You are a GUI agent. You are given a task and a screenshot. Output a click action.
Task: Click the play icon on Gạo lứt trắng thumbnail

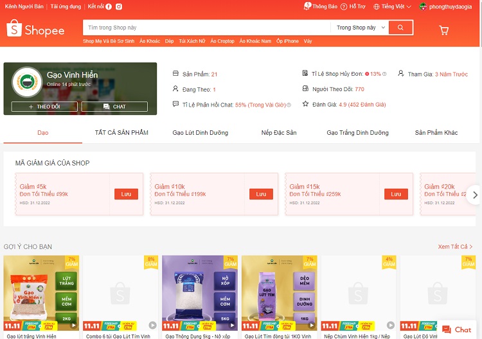74,325
